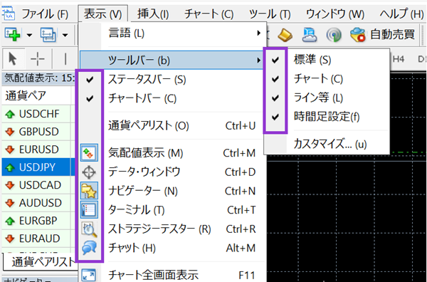Click the ナビゲーター folder star icon
The image size is (427, 282).
90,191
